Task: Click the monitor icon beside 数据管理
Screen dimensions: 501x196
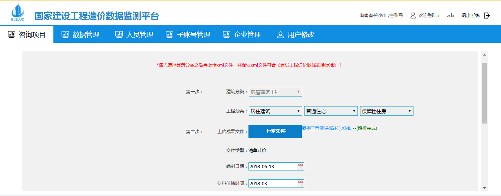Action: pos(65,34)
